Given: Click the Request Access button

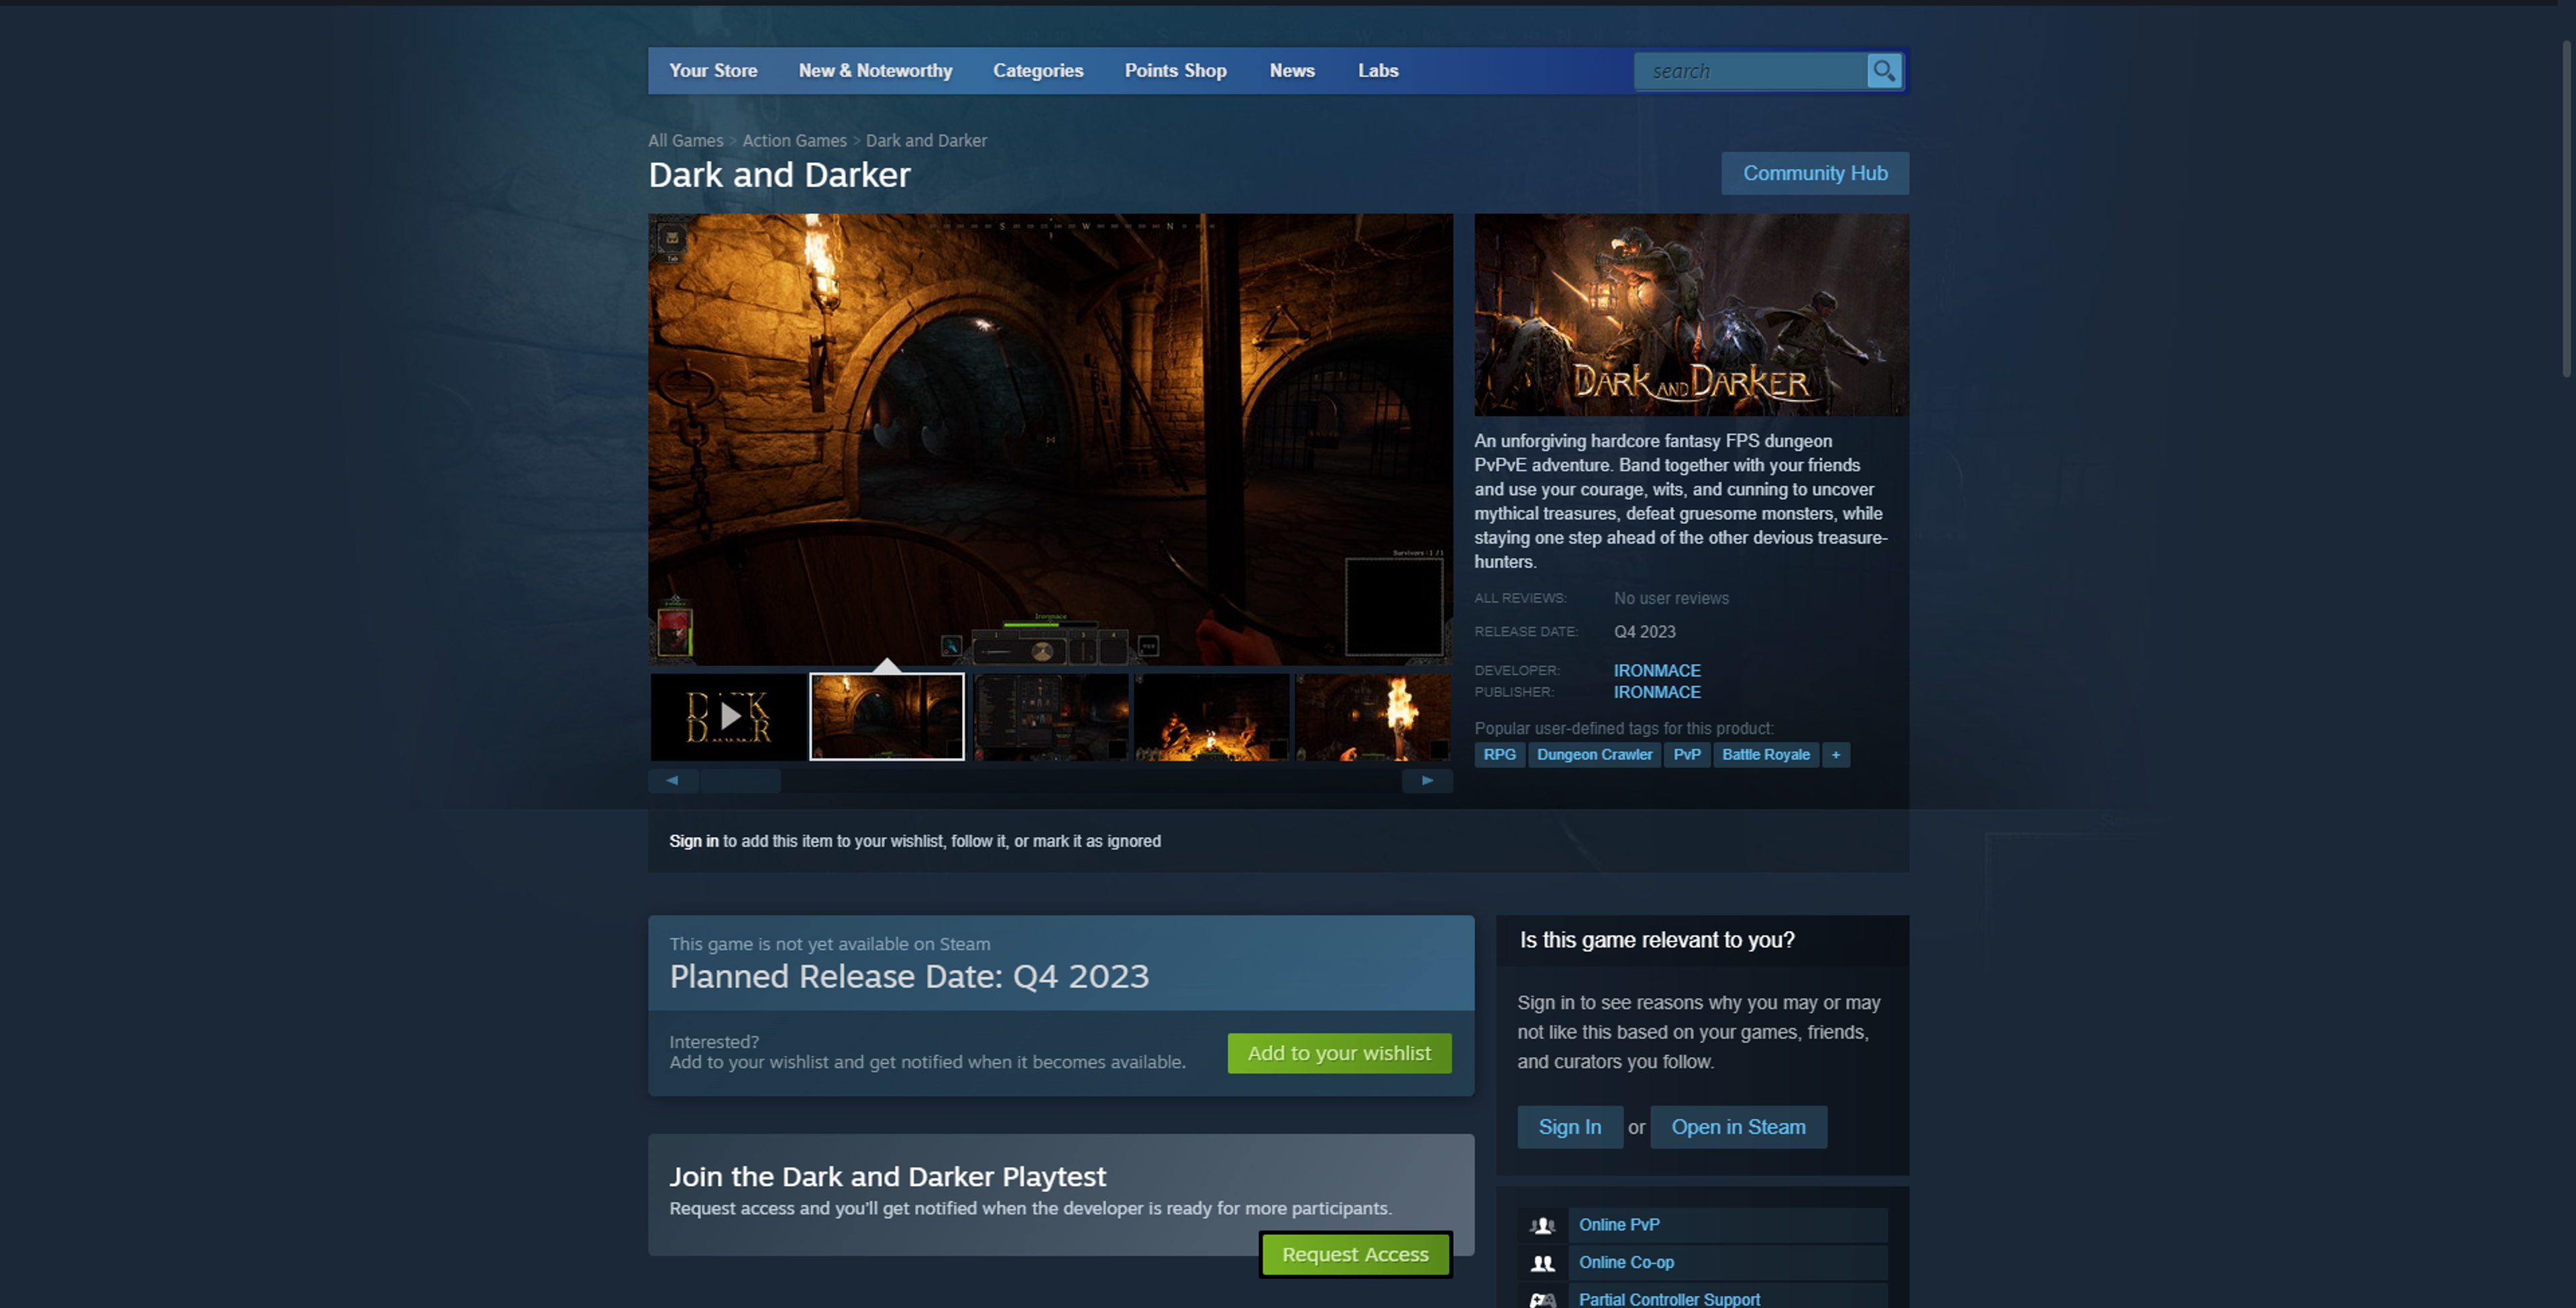Looking at the screenshot, I should coord(1354,1253).
